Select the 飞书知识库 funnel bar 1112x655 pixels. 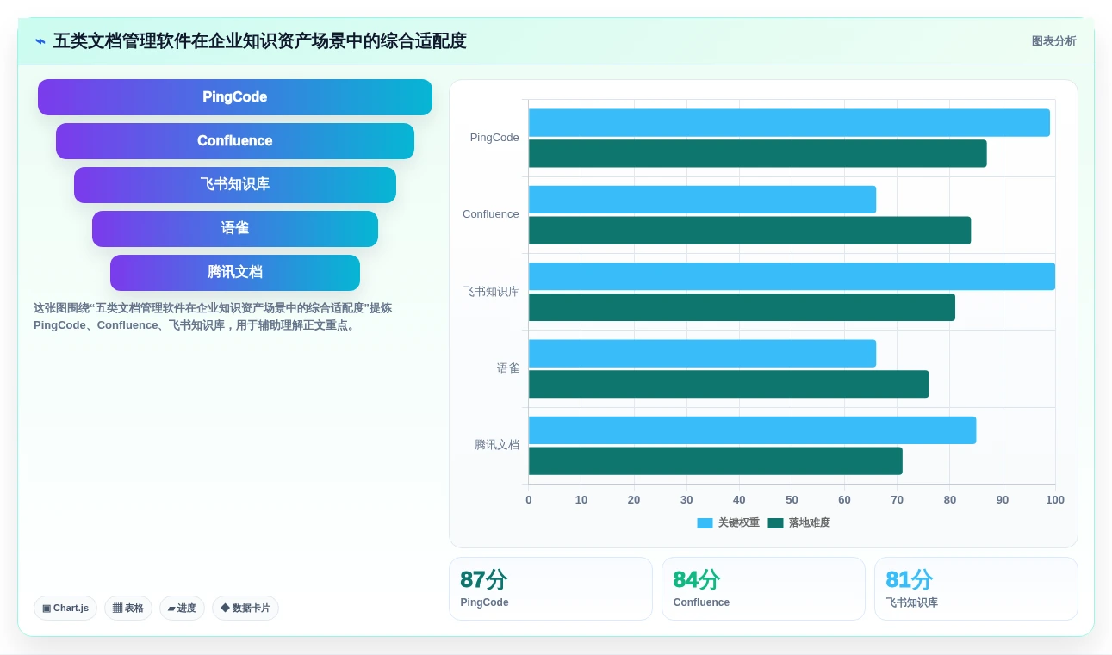click(x=235, y=185)
